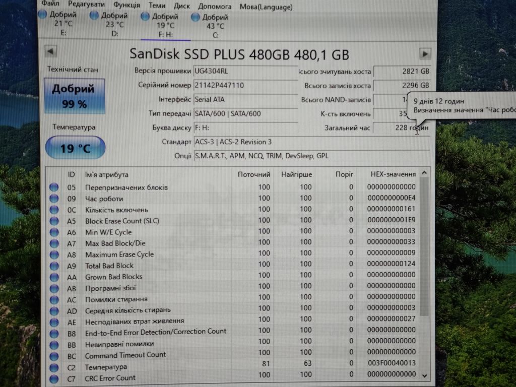The width and height of the screenshot is (516, 387).
Task: Click the 228 годин total time value
Action: click(402, 127)
